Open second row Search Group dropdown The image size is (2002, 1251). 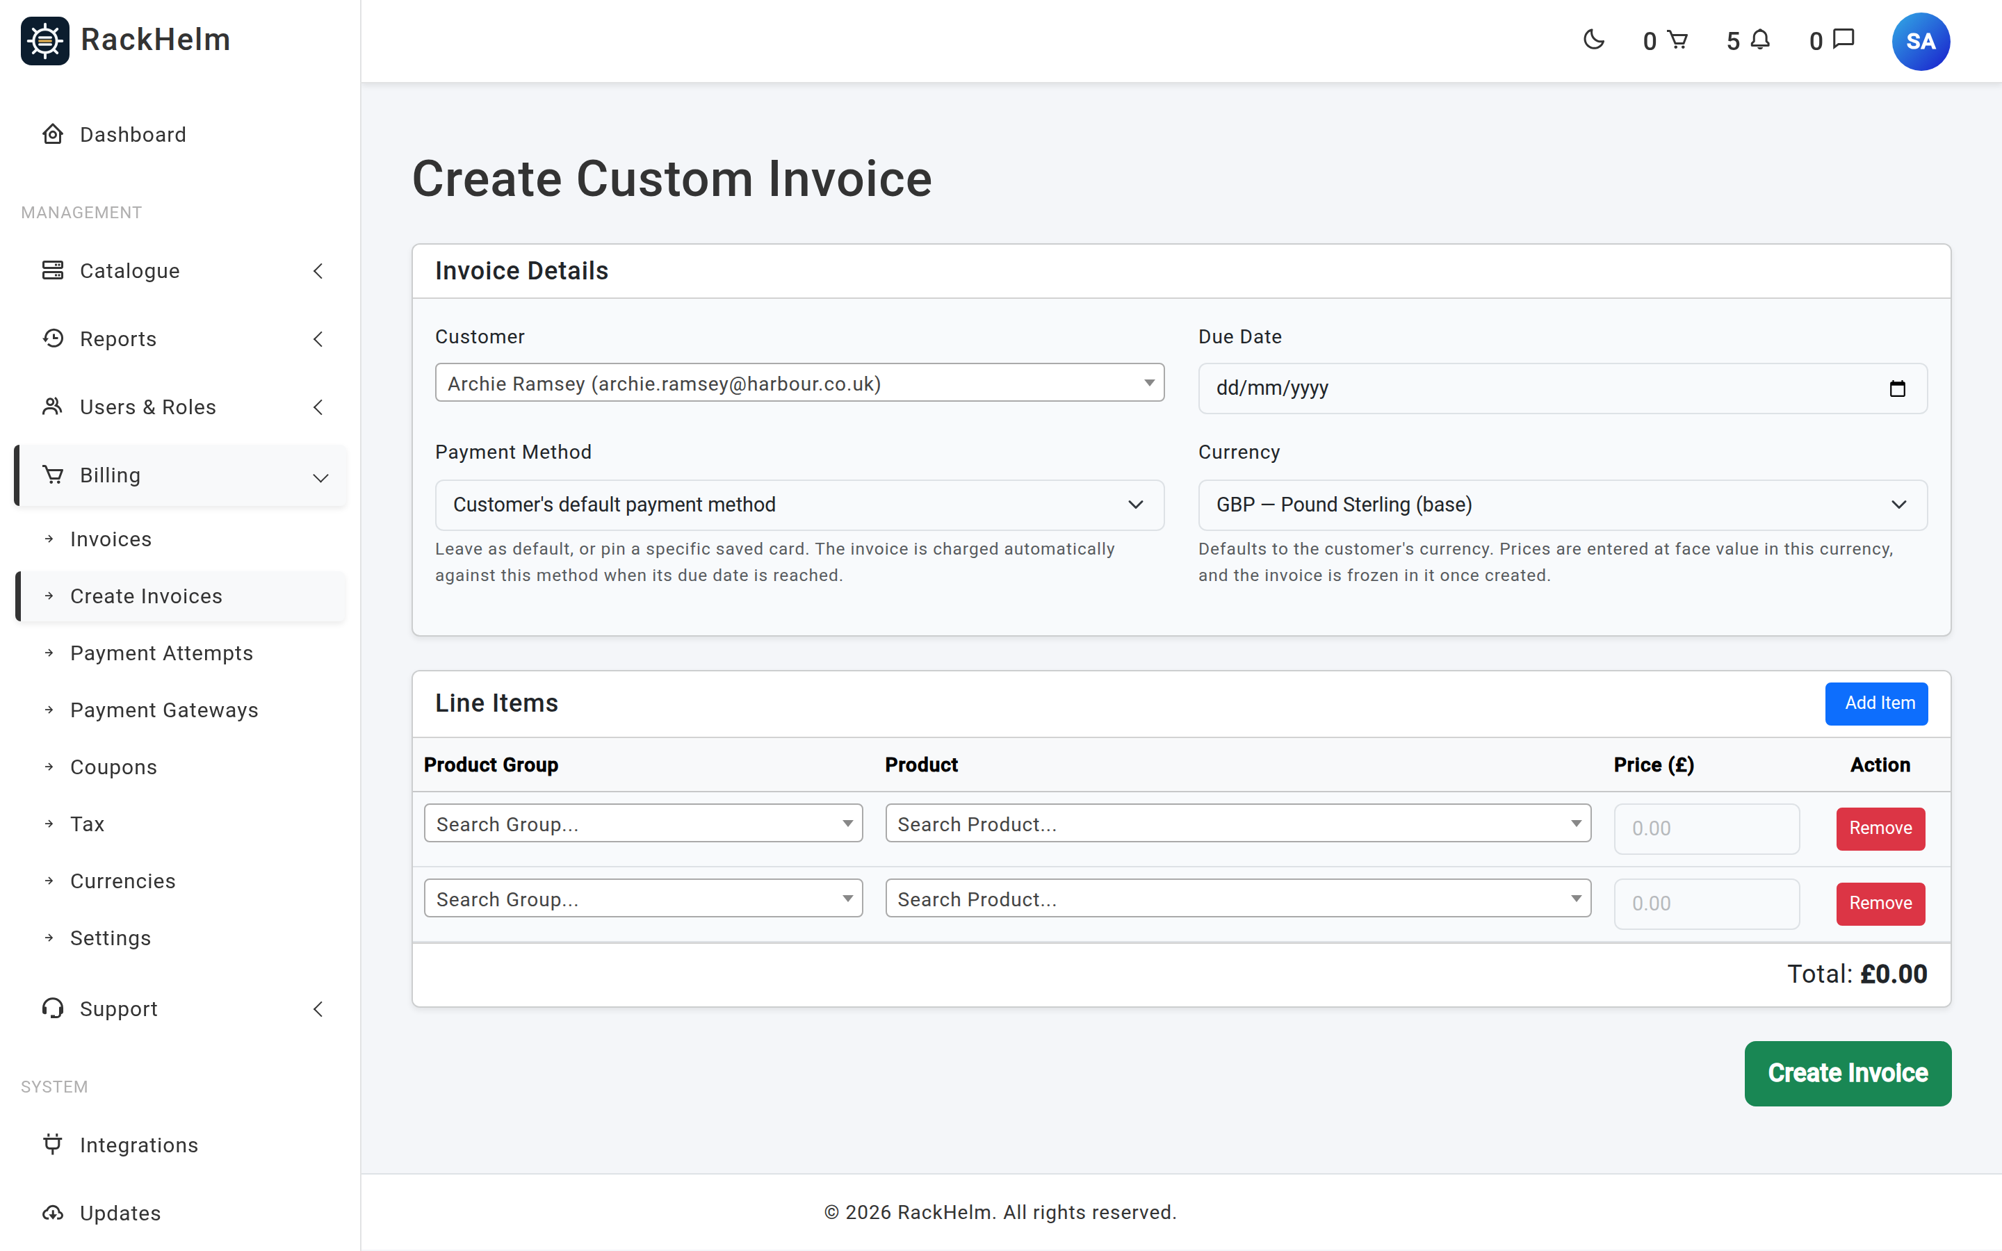[643, 899]
